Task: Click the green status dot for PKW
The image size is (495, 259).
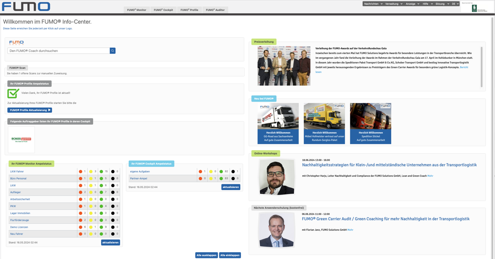Action: tap(101, 206)
